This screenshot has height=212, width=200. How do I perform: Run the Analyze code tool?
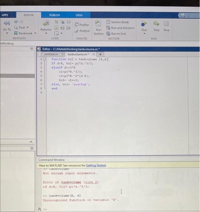click(x=82, y=31)
